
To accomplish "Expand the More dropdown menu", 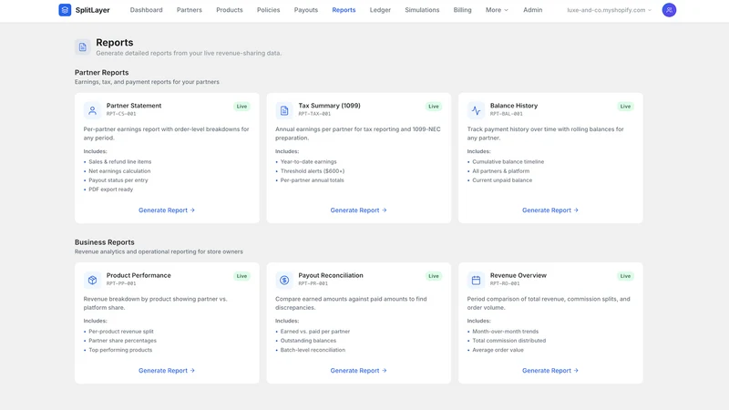I will click(497, 10).
